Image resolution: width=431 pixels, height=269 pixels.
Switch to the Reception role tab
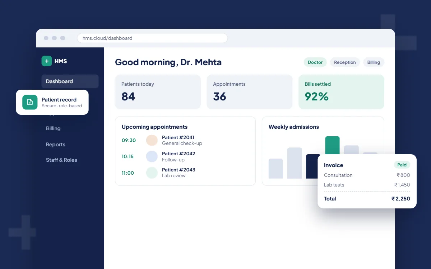tap(345, 62)
